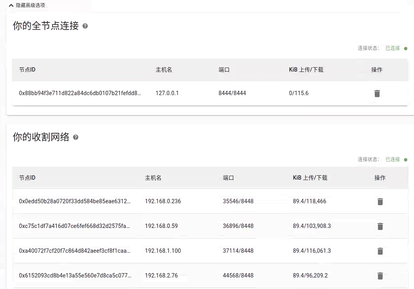
Task: Click 端口 header in harvester table
Action: click(228, 178)
